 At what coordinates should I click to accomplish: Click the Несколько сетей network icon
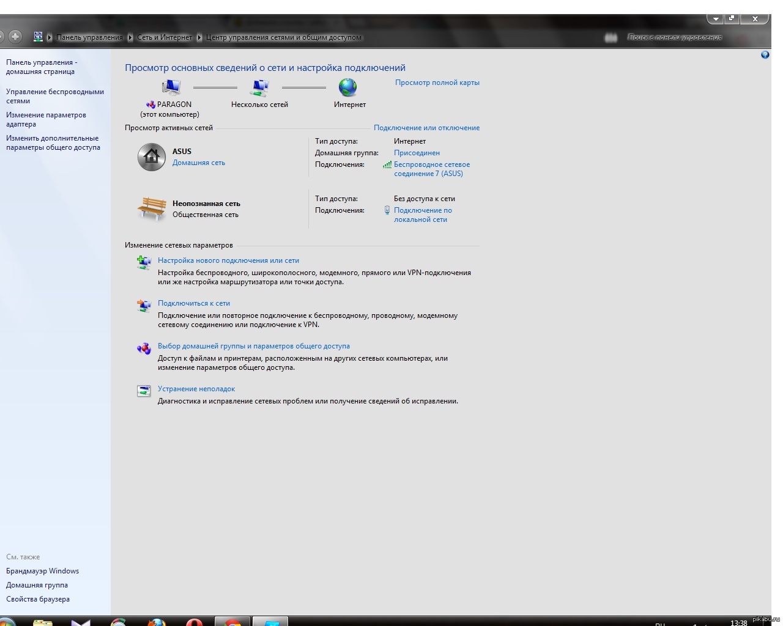(x=260, y=88)
